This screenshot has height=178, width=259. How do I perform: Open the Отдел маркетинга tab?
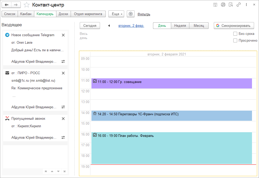88,14
